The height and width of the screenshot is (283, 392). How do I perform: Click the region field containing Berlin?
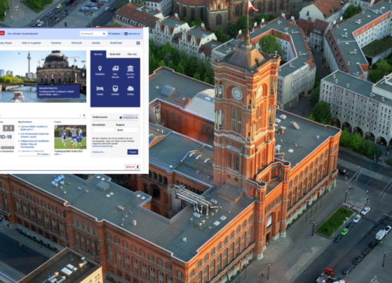coord(127,130)
